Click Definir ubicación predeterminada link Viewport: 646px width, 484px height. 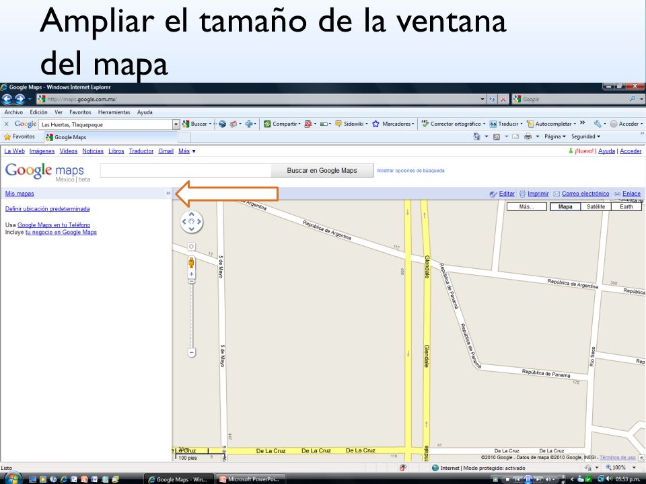[47, 208]
